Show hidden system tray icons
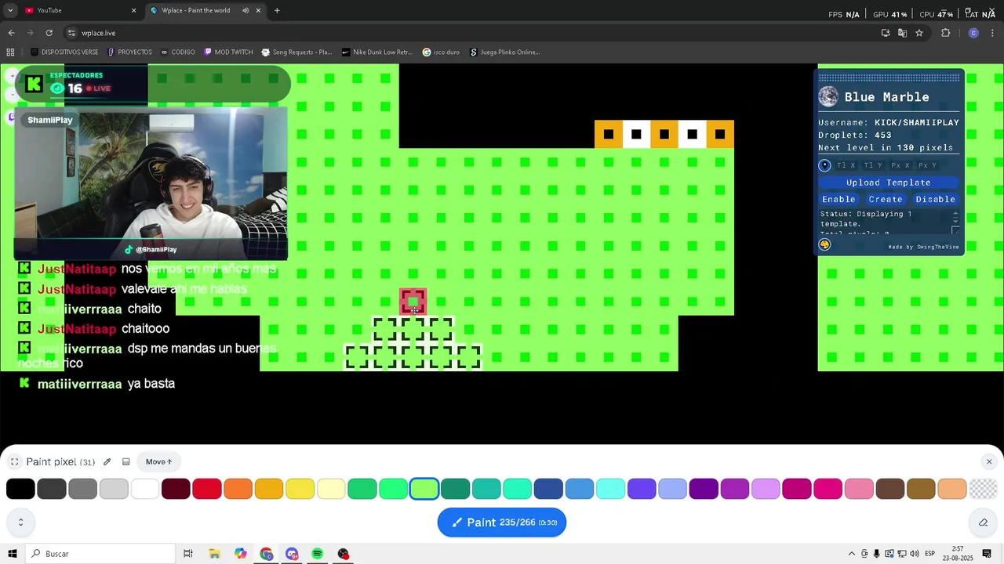Screen dimensions: 1004x564 [851, 554]
